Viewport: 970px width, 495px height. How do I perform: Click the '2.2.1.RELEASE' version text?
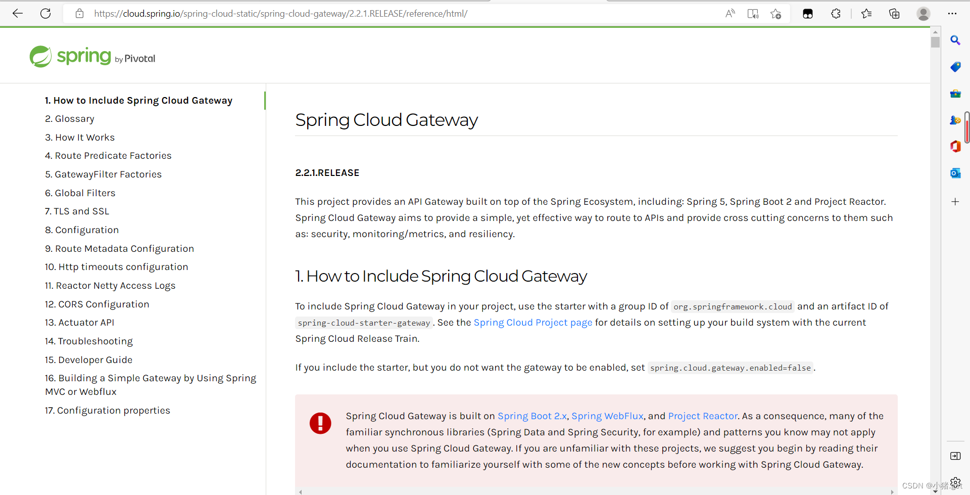(327, 173)
